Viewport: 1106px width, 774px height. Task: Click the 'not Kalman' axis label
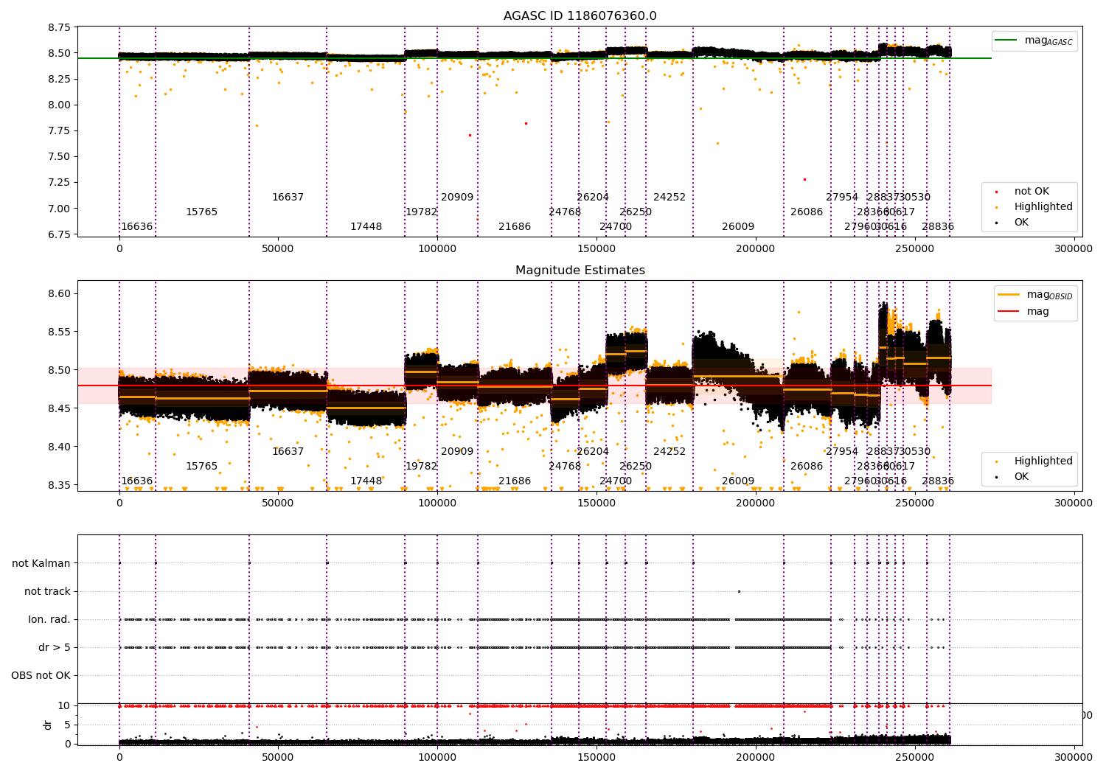pos(41,564)
